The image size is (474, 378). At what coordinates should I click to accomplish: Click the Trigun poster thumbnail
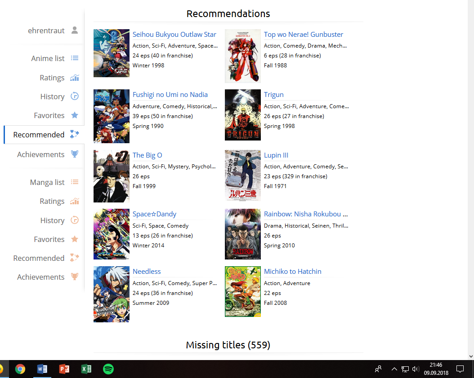click(243, 115)
